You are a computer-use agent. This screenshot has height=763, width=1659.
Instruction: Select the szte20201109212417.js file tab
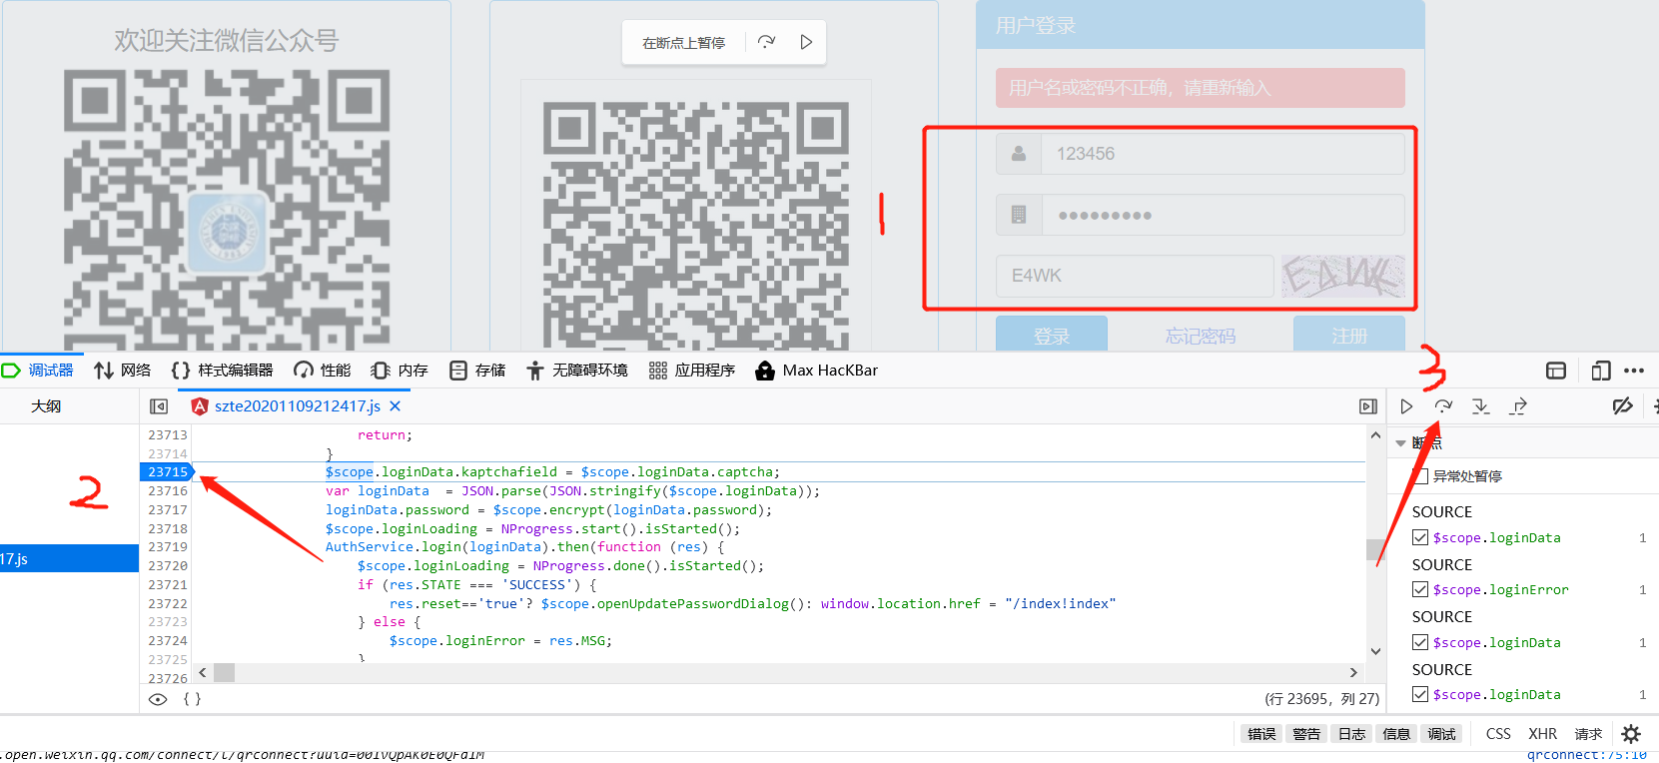pyautogui.click(x=297, y=406)
